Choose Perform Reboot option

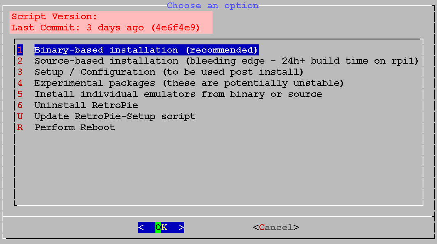tap(74, 128)
